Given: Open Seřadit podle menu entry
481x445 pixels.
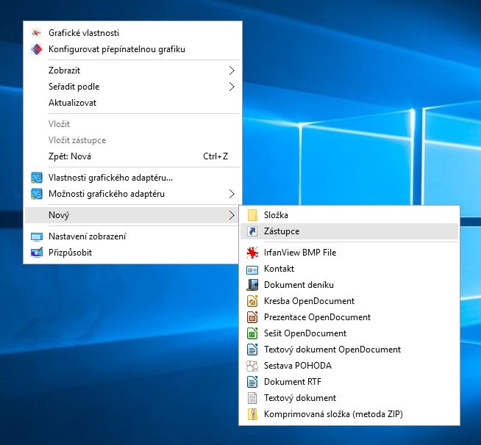Looking at the screenshot, I should (132, 87).
